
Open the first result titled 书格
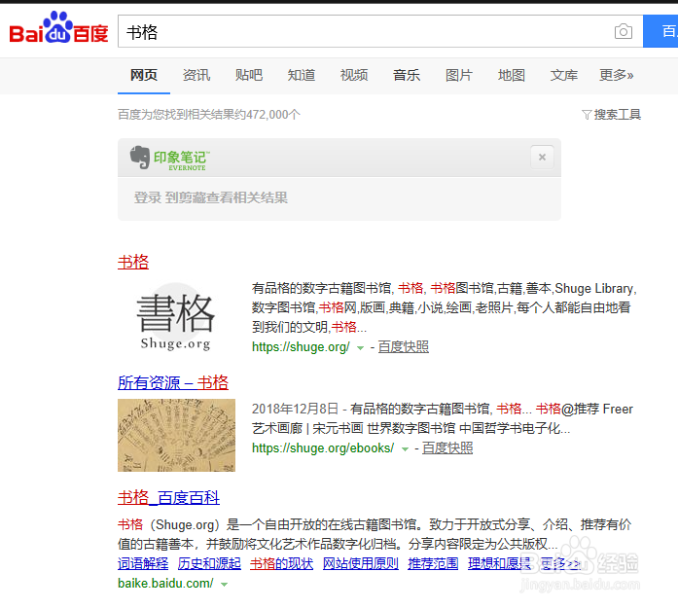[133, 262]
